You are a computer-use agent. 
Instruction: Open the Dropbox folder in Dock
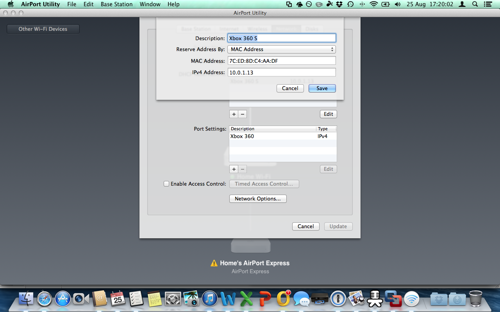[439, 299]
